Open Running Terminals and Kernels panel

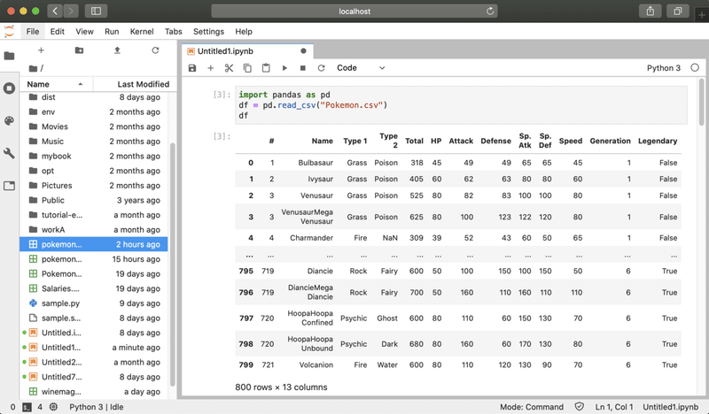pyautogui.click(x=9, y=88)
